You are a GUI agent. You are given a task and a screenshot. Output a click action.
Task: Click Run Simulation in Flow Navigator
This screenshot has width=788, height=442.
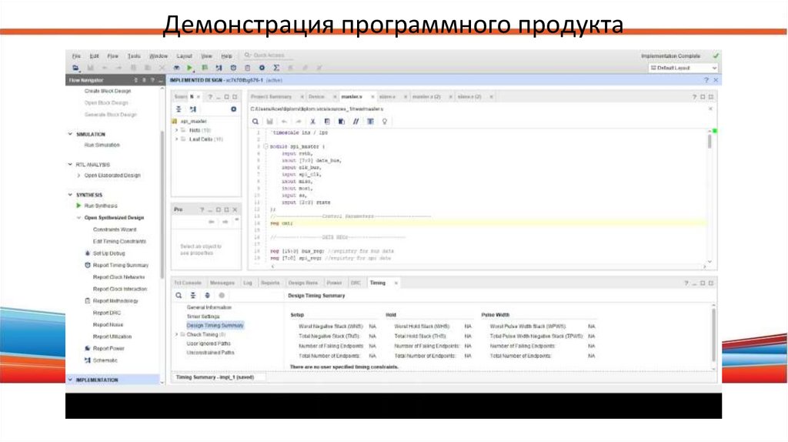pyautogui.click(x=102, y=145)
